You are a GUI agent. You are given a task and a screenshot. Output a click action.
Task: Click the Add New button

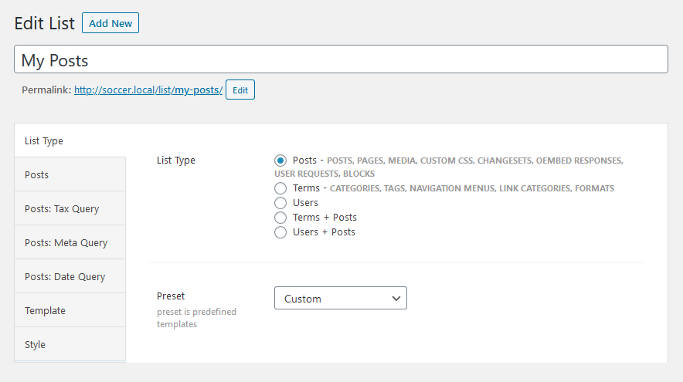[110, 23]
